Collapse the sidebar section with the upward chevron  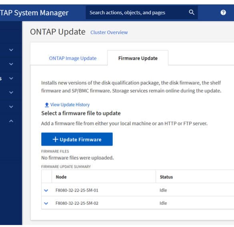tap(11, 121)
